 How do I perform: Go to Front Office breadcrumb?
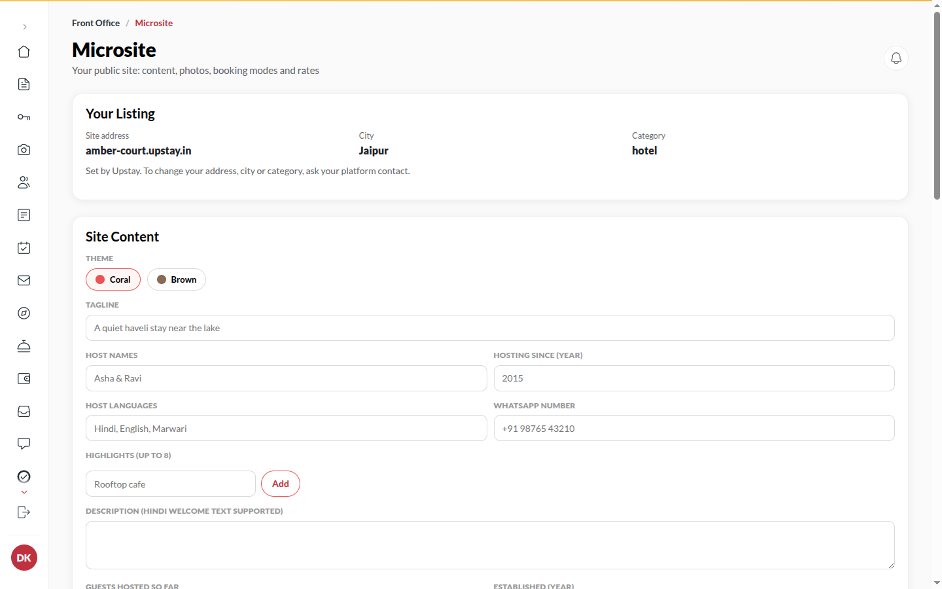[x=96, y=23]
